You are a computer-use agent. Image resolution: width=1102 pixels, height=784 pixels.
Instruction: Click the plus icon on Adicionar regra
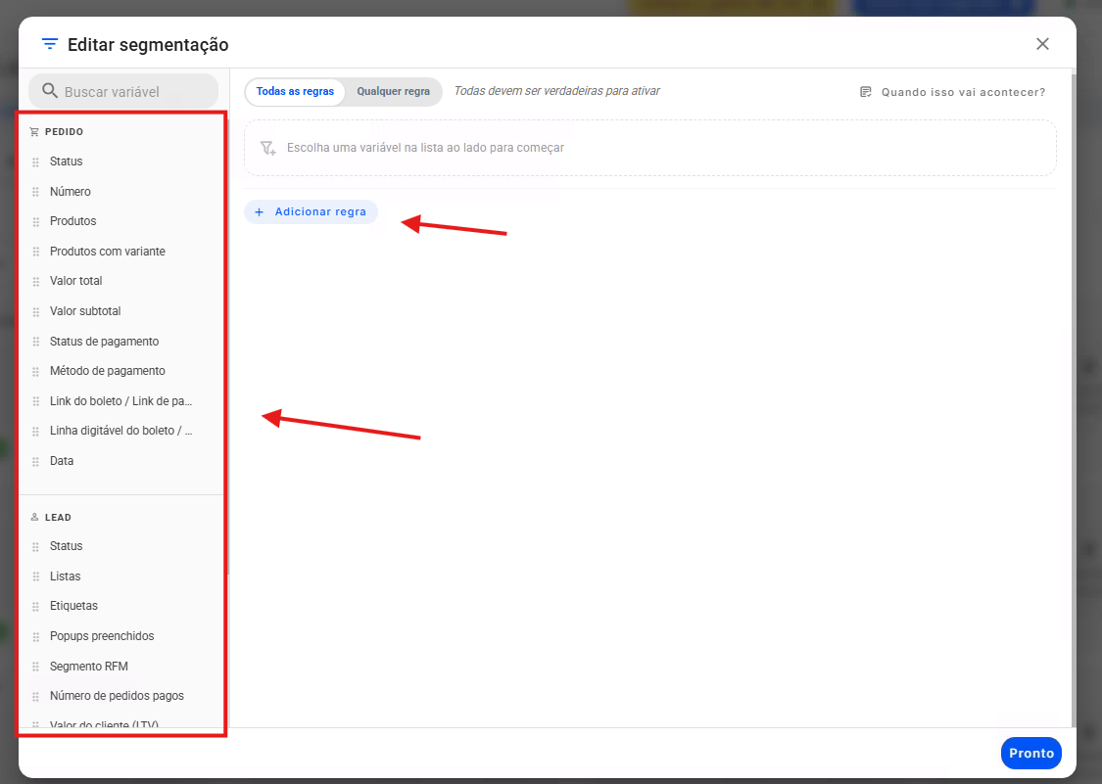[260, 212]
